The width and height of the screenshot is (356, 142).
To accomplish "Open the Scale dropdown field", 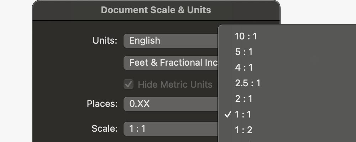I will [171, 128].
